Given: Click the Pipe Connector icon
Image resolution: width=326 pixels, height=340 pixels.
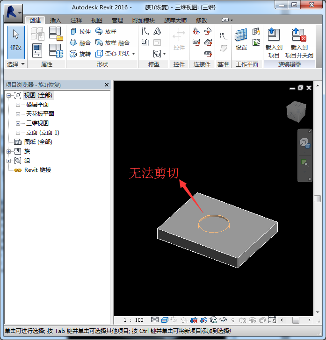Looking at the screenshot, I should click(x=196, y=42).
